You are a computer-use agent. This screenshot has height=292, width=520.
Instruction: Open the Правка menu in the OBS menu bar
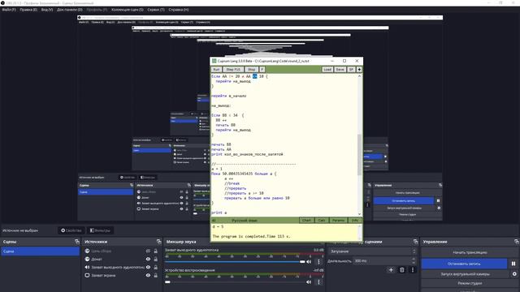point(28,10)
